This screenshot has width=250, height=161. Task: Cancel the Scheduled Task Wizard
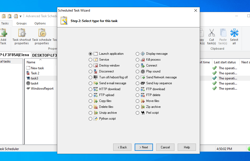165,147
